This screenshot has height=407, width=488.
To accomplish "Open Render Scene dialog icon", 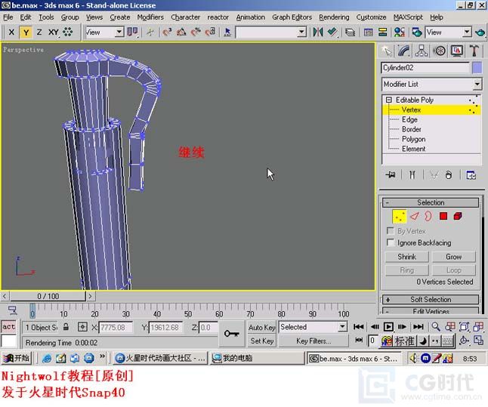I will click(x=416, y=32).
